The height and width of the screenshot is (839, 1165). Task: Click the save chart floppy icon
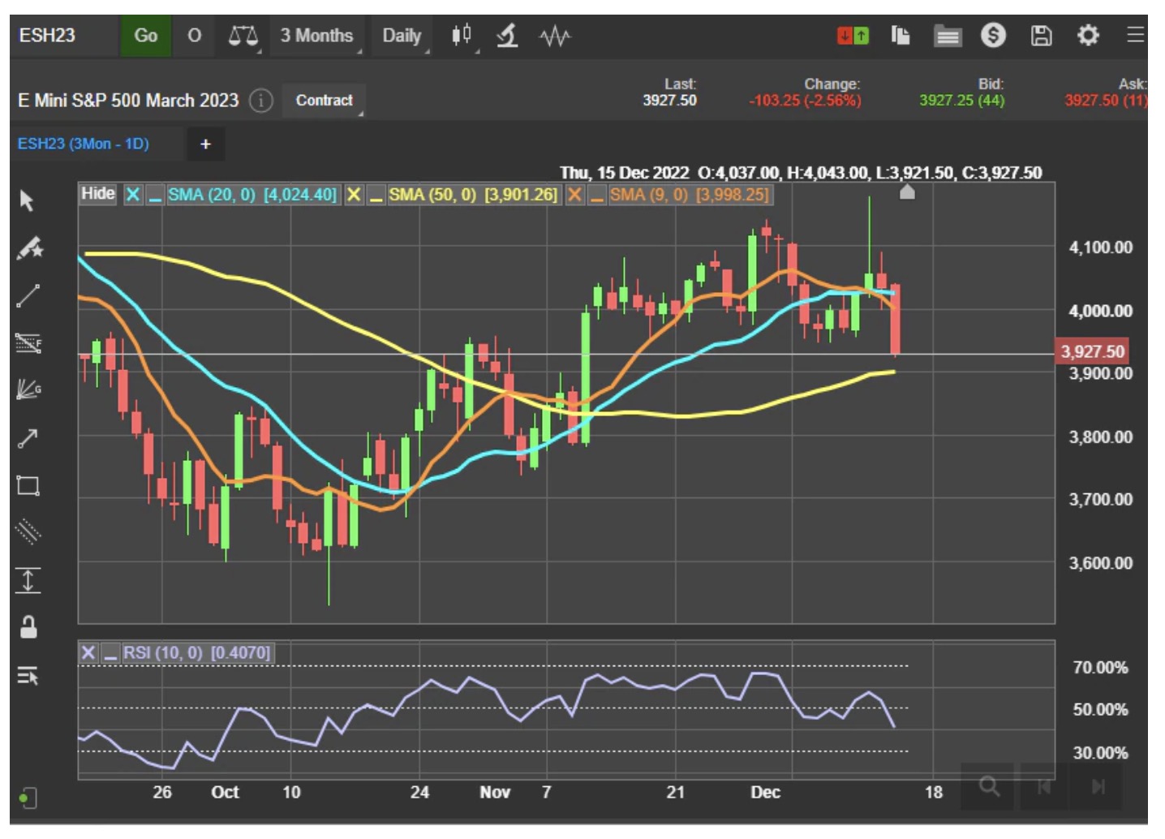coord(1041,36)
